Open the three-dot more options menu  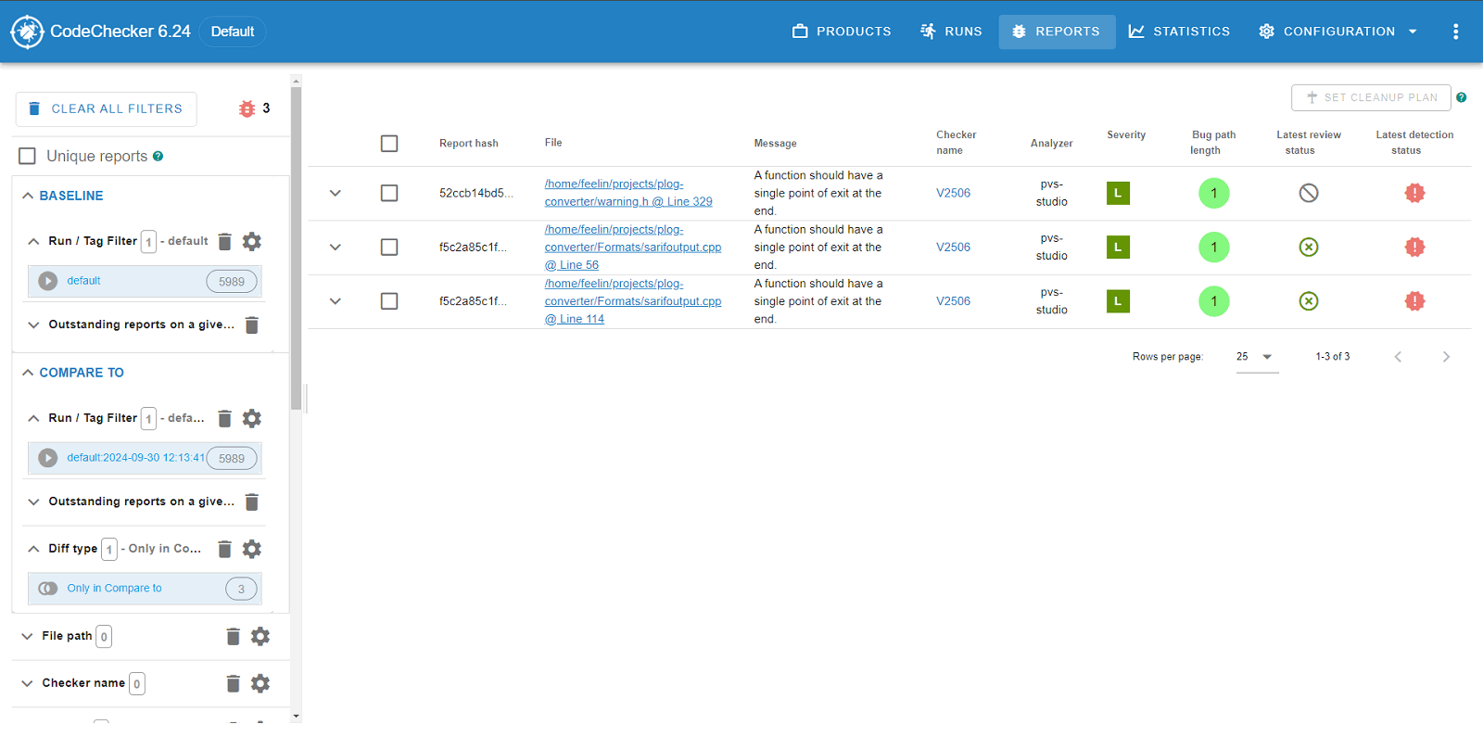point(1455,32)
